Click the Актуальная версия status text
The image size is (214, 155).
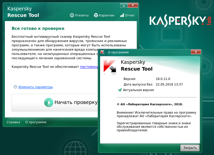[x=138, y=90]
